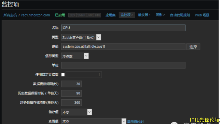Image resolution: width=220 pixels, height=124 pixels.
Task: Switch to the 监控项 tab
Action: 127,15
